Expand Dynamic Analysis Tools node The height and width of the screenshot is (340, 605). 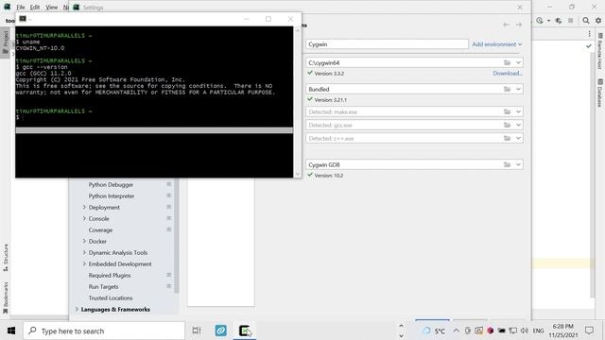84,252
